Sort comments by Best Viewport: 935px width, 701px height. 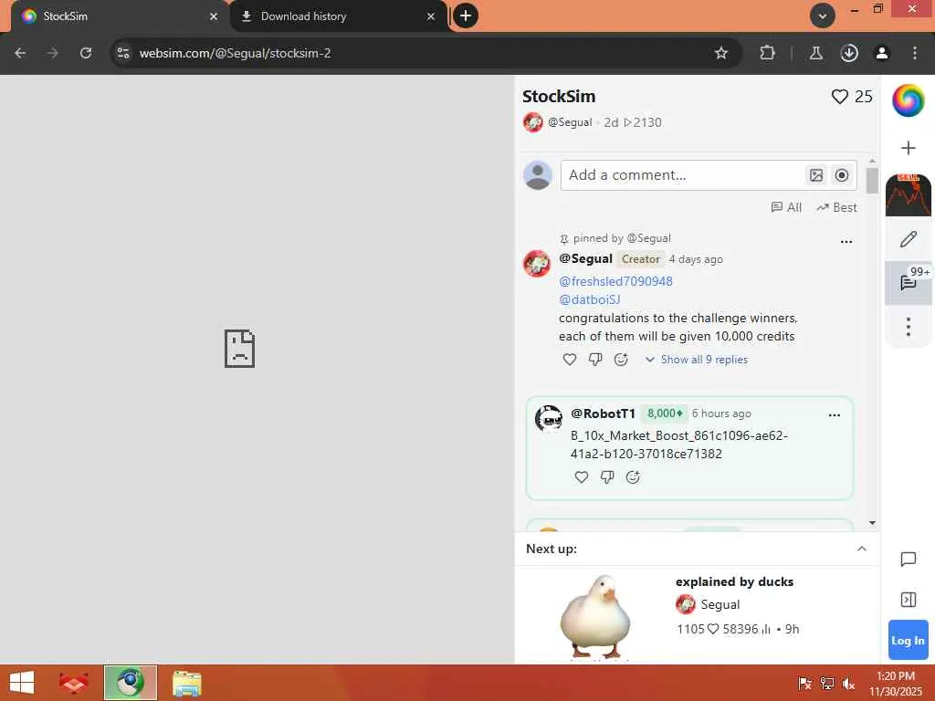coord(836,207)
